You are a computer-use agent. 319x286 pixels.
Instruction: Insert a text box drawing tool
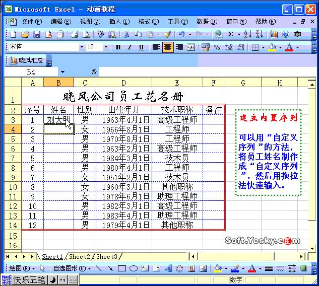pos(145,268)
